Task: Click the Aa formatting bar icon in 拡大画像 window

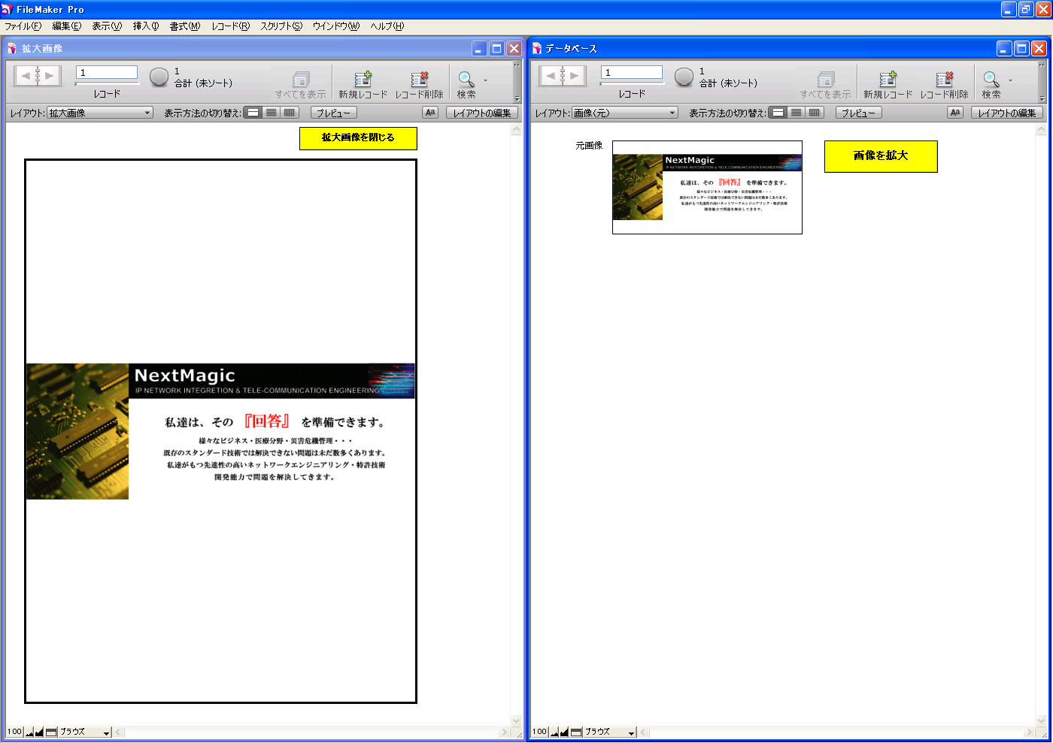Action: coord(430,113)
